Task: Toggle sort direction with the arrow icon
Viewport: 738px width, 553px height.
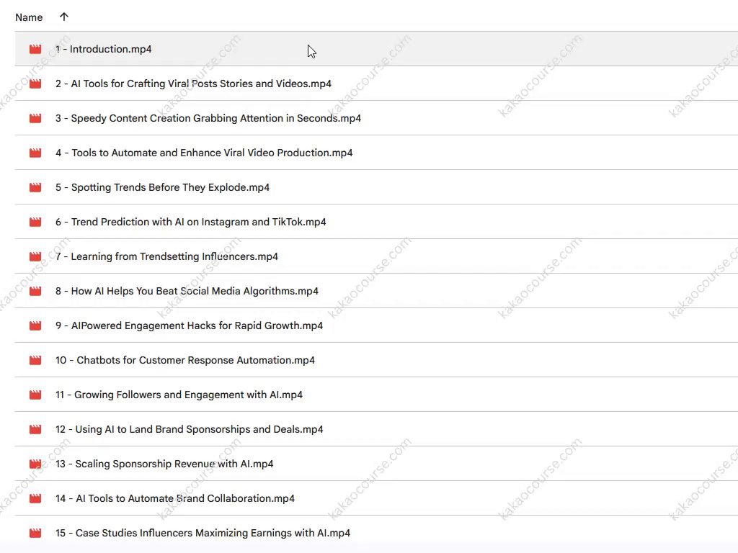Action: (64, 17)
